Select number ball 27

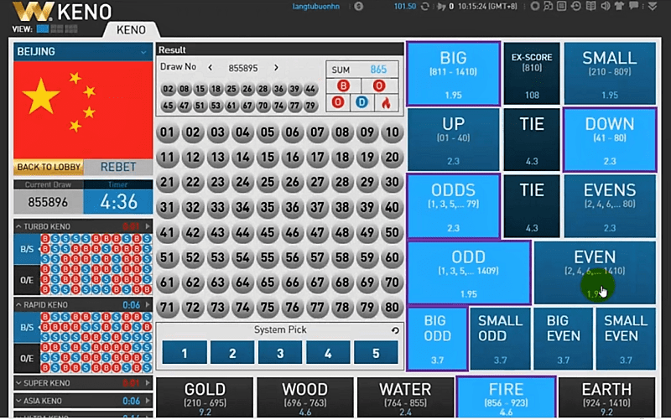tap(317, 182)
